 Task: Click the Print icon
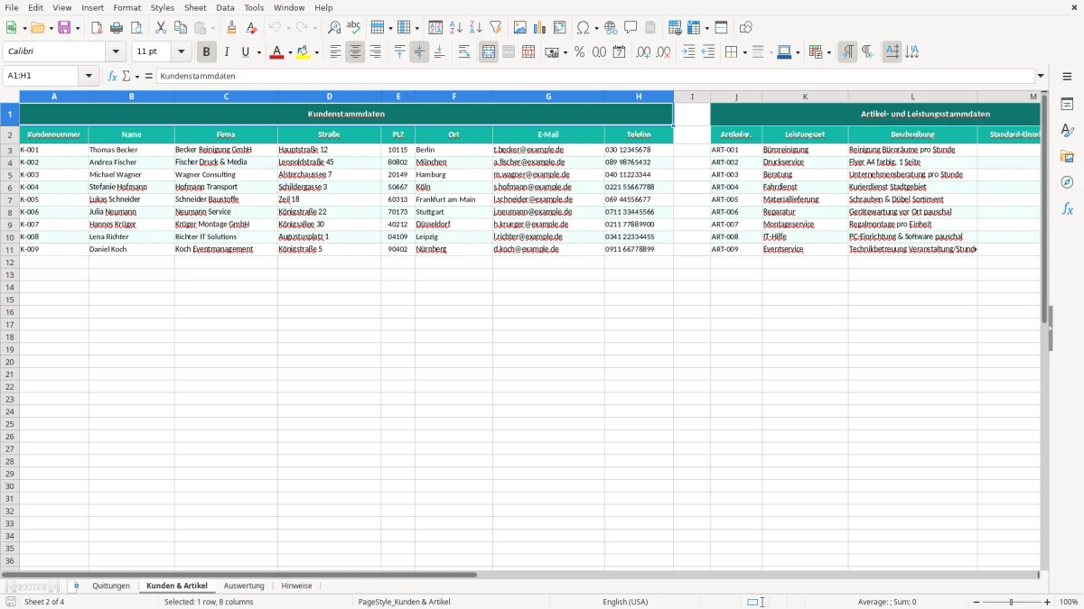117,28
